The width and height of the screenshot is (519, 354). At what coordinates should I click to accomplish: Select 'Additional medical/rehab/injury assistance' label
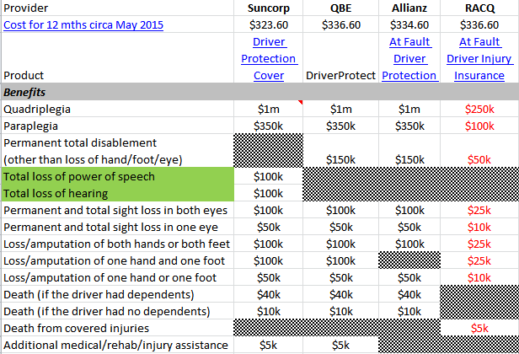click(115, 346)
